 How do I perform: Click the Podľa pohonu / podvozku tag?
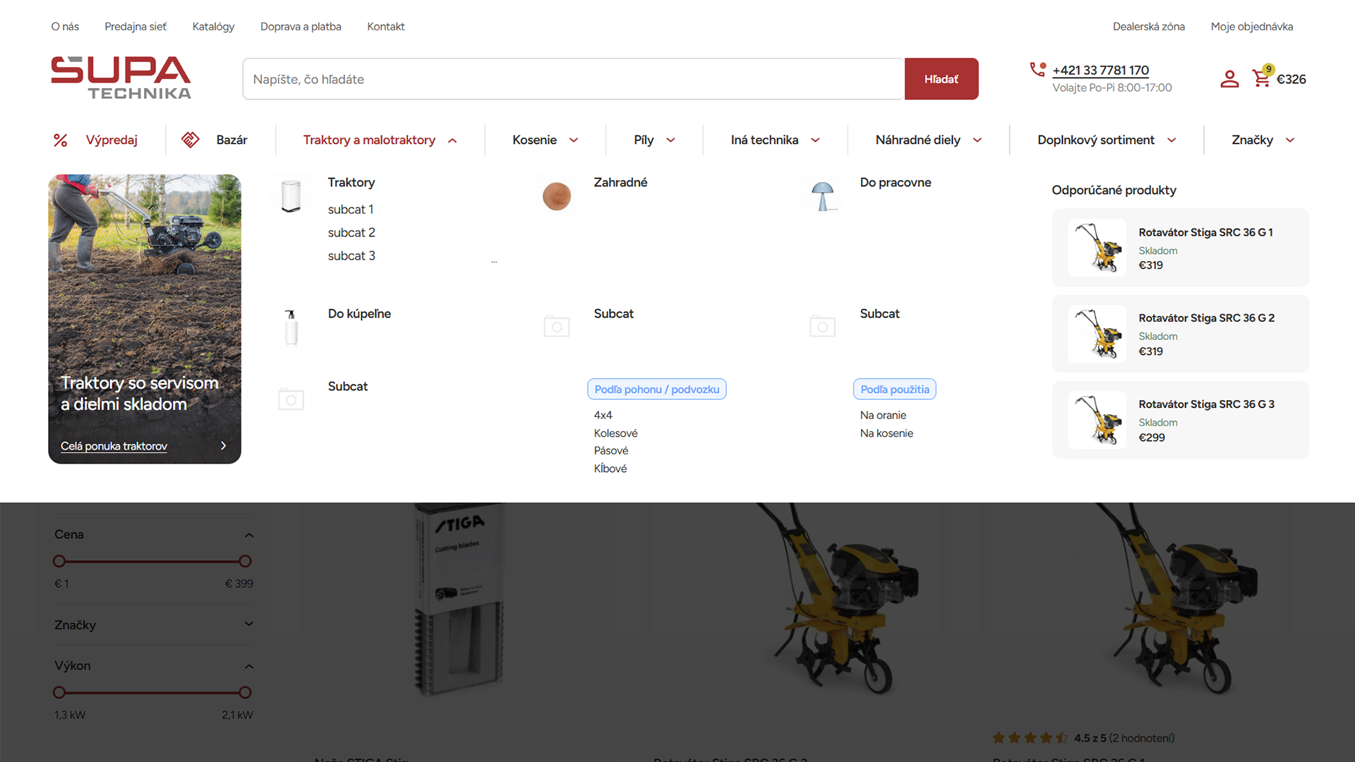(657, 389)
